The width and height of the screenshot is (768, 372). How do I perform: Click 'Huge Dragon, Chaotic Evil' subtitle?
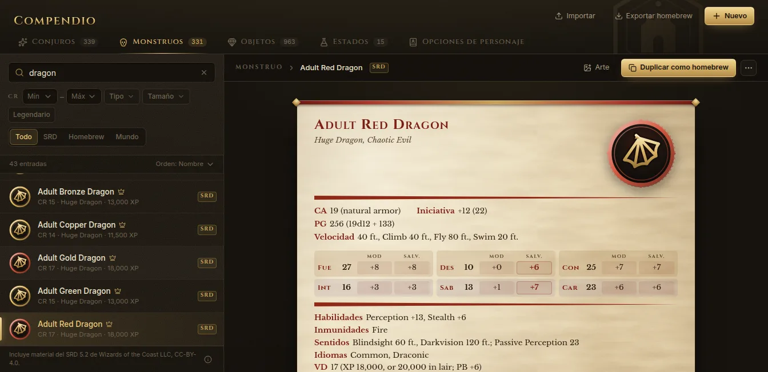coord(362,140)
